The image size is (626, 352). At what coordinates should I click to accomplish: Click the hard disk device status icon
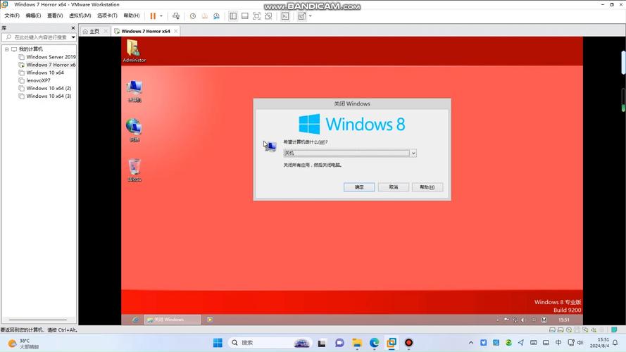pos(552,329)
